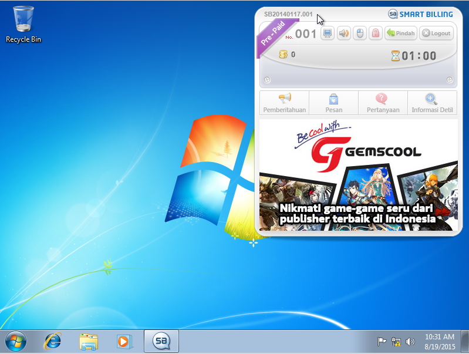This screenshot has height=354, width=469.
Task: Click the remaining time 01:00 display
Action: (419, 56)
